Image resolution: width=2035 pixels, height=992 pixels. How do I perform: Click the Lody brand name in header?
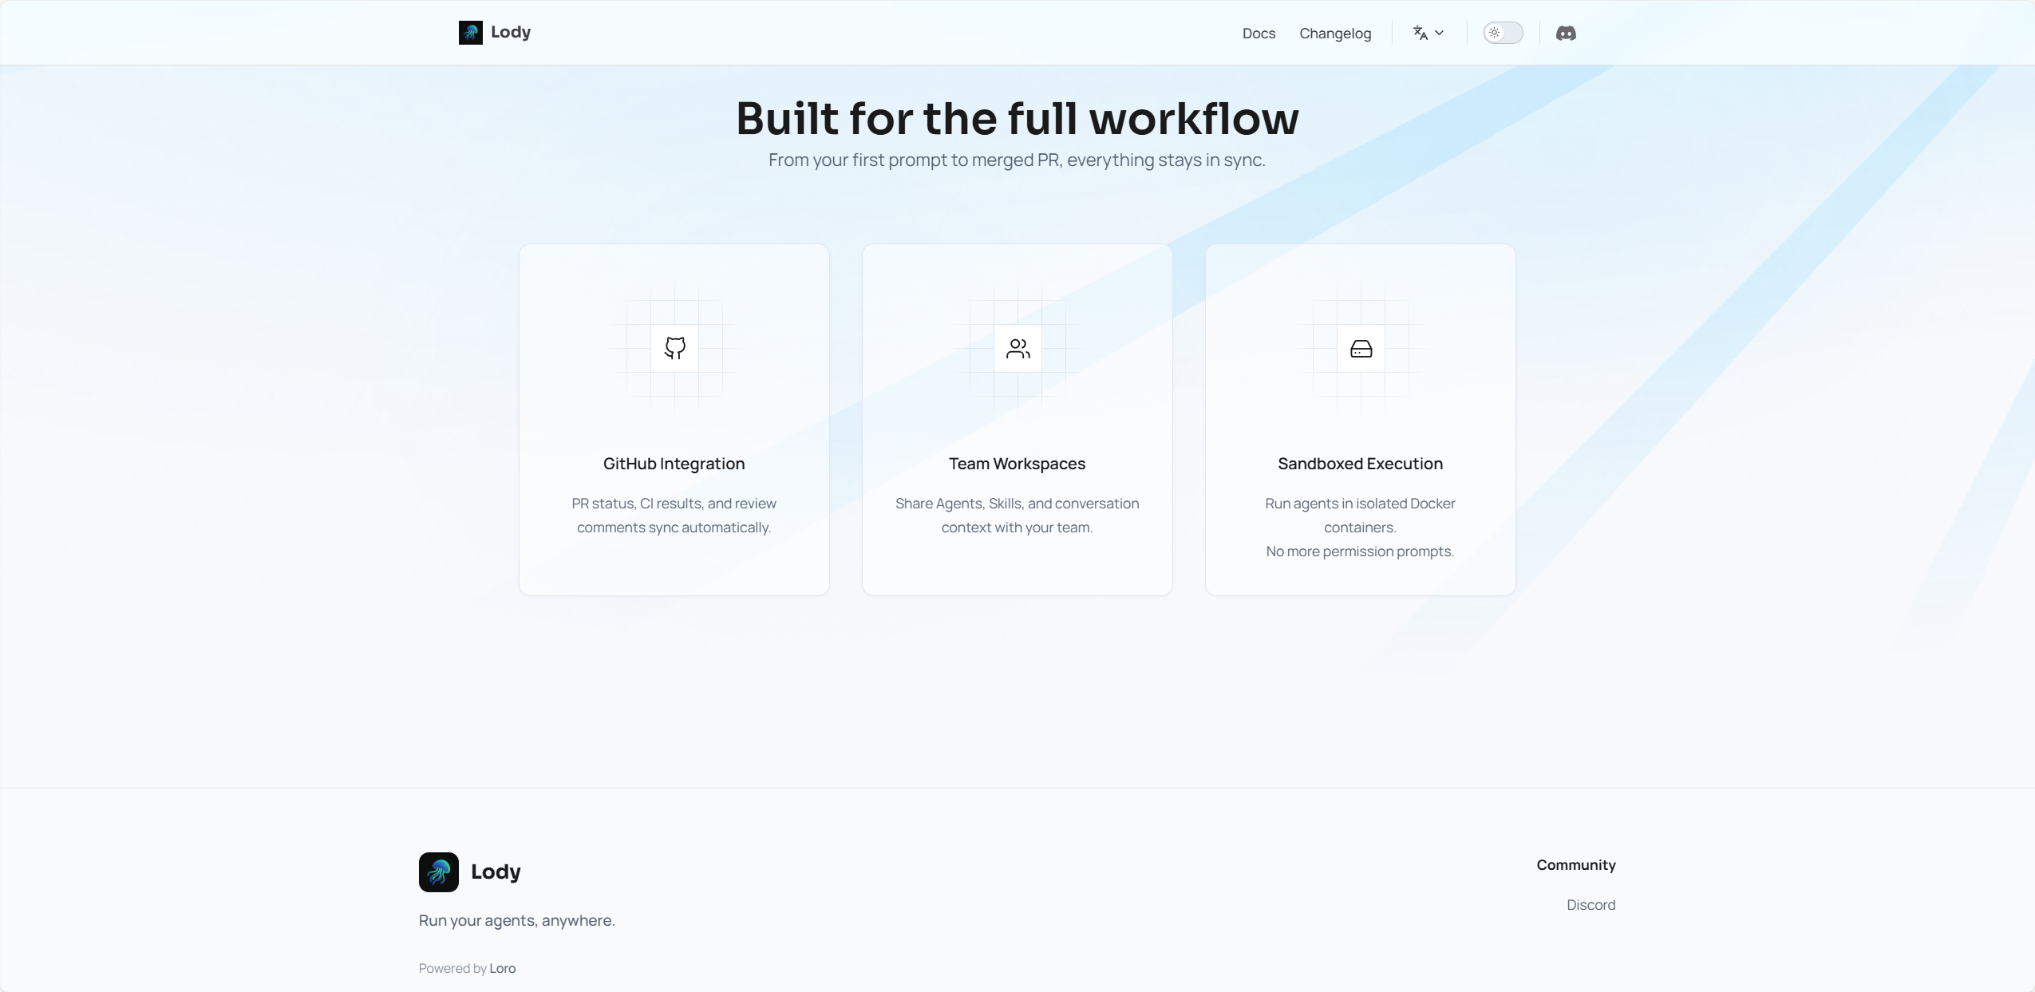pyautogui.click(x=511, y=32)
